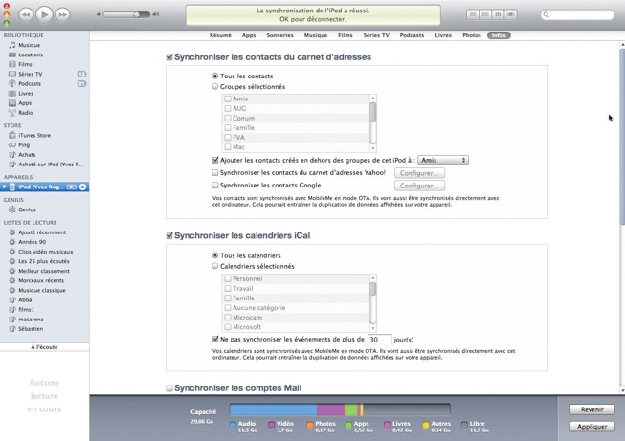Image resolution: width=625 pixels, height=441 pixels.
Task: Open Séries TV in the sidebar
Action: [x=30, y=74]
